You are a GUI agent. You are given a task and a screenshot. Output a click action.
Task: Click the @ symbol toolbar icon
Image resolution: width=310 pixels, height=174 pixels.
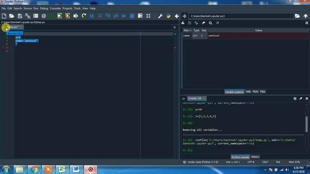click(x=44, y=16)
